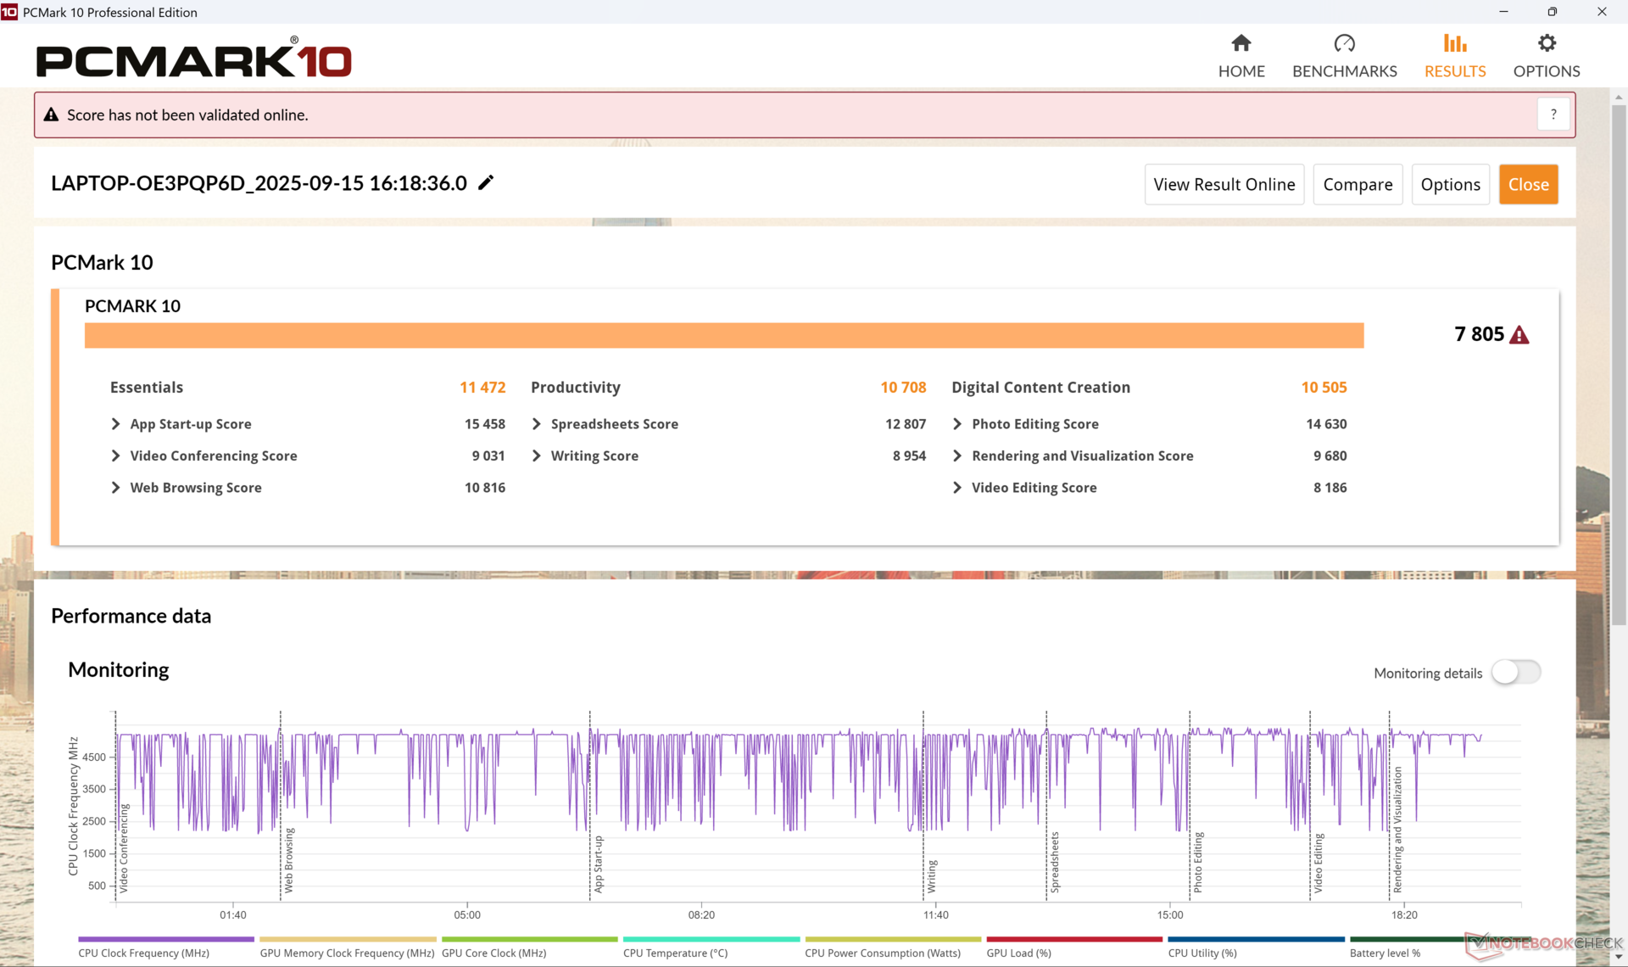Screen dimensions: 1628x967
Task: Click the vertical scrollbar thumb
Action: (1619, 365)
